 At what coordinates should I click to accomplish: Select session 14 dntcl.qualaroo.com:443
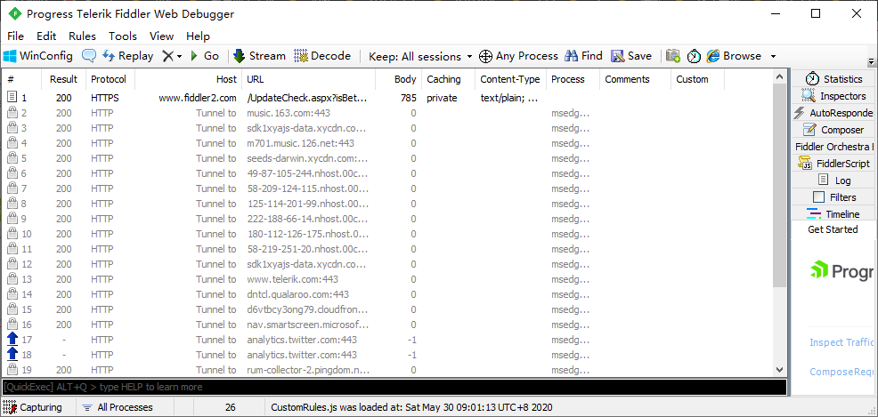(298, 294)
